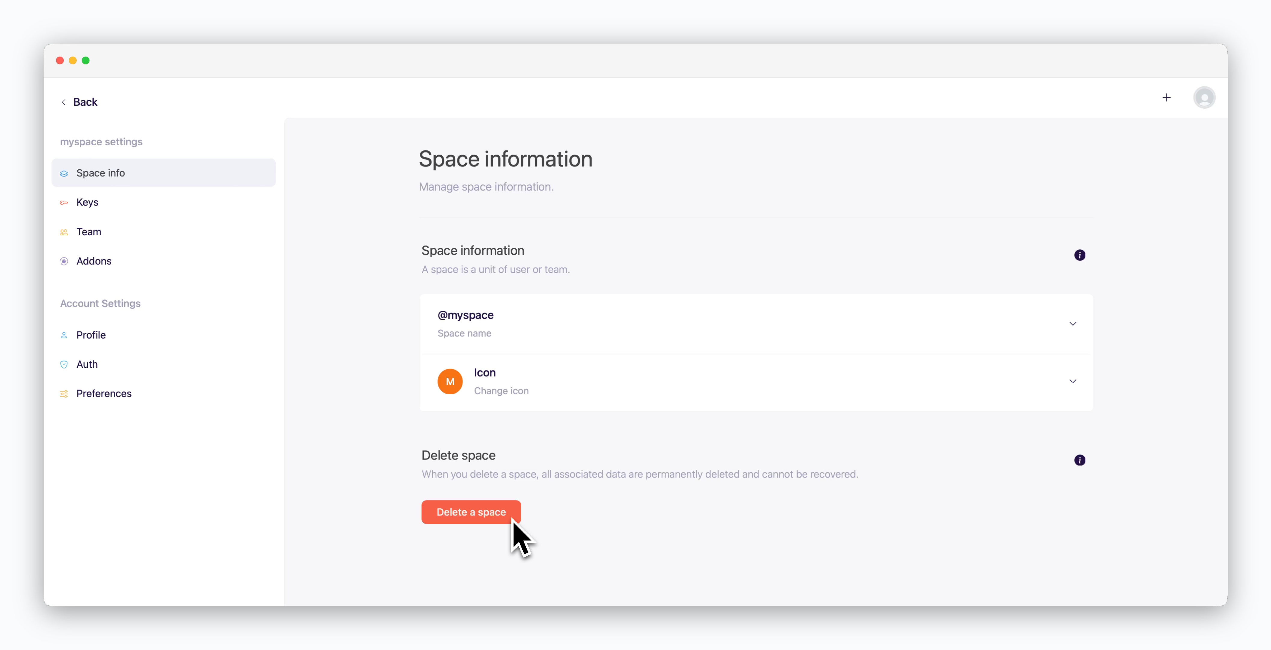This screenshot has width=1271, height=650.
Task: Maximize the window with green button
Action: 85,60
